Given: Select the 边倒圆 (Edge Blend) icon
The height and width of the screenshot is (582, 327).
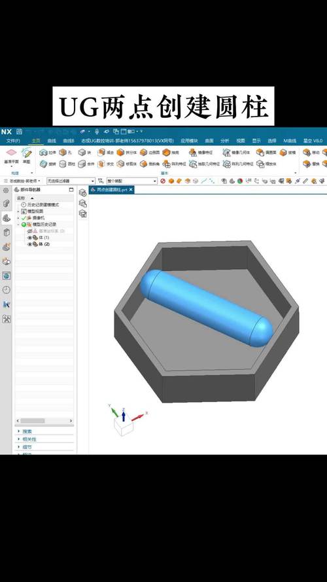Looking at the screenshot, I should (143, 153).
